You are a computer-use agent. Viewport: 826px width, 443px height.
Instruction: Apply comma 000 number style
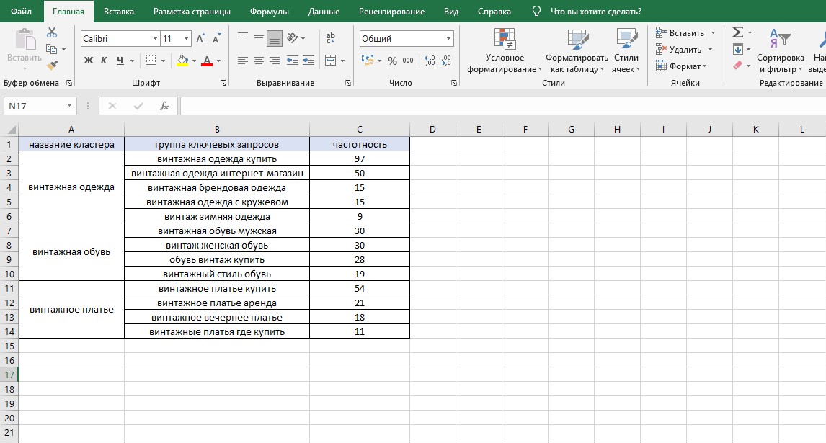(x=408, y=61)
